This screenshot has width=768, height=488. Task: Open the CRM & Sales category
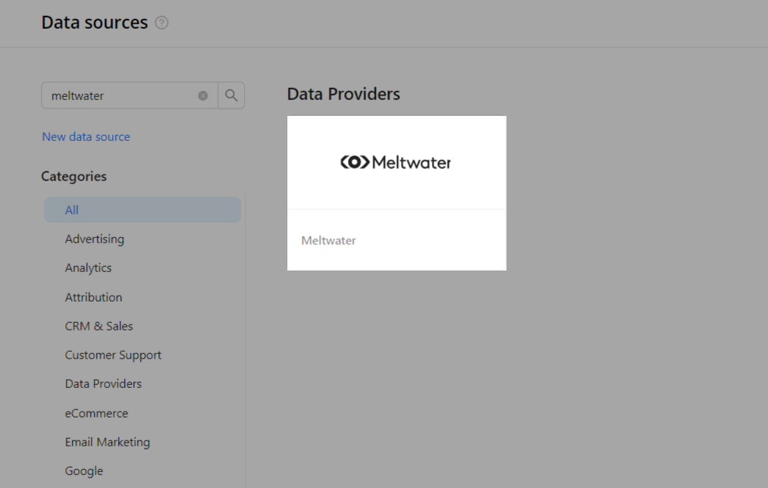99,326
